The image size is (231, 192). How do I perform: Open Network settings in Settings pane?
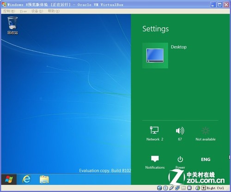click(x=155, y=134)
